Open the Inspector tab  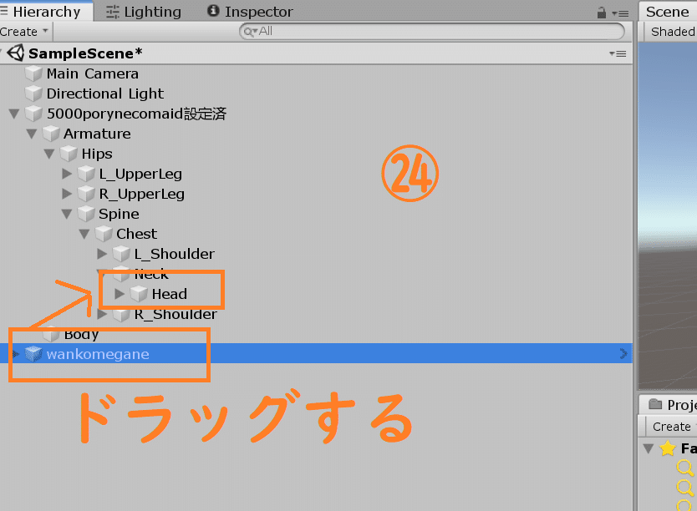(x=250, y=12)
